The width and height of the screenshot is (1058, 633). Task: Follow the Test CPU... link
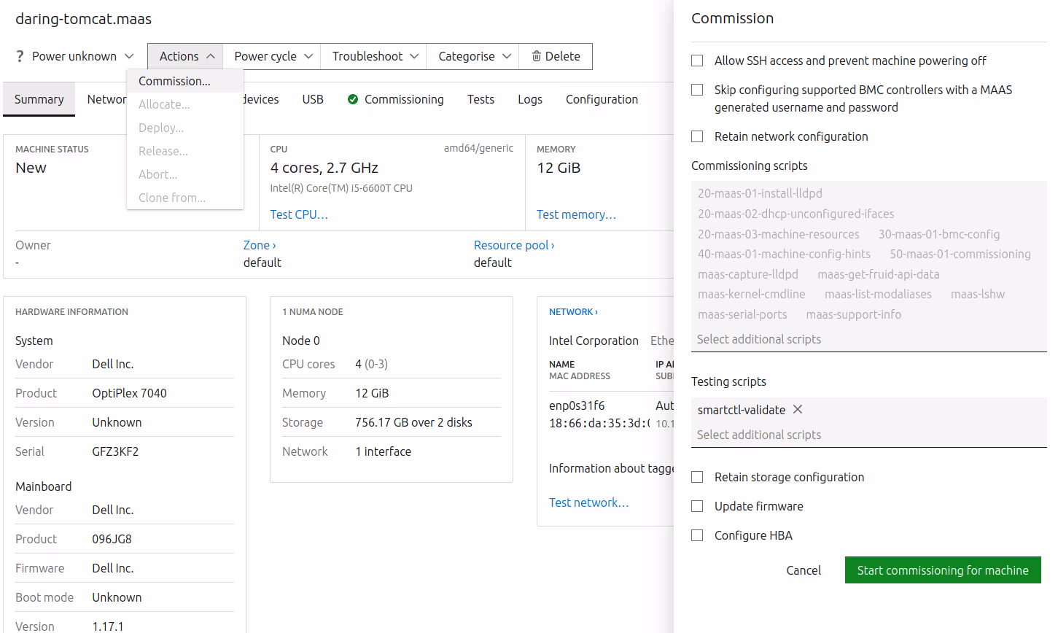299,214
